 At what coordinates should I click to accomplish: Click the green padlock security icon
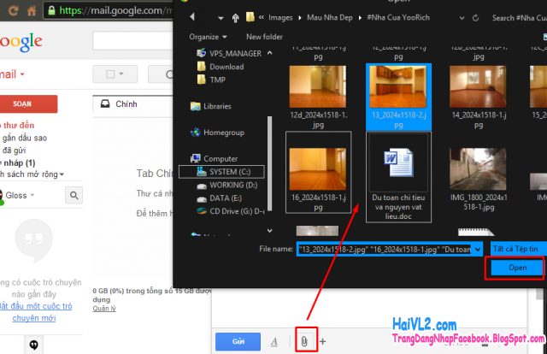tap(51, 10)
